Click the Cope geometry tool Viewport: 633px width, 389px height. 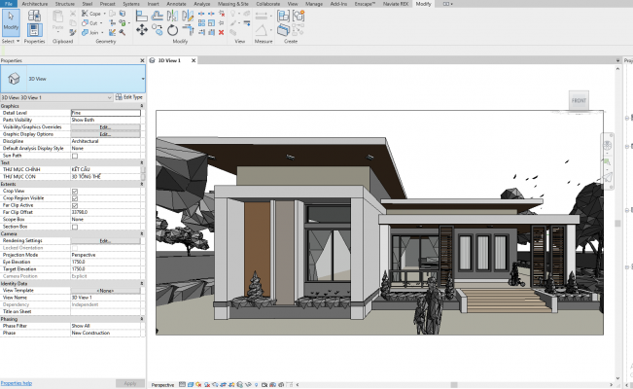(88, 16)
